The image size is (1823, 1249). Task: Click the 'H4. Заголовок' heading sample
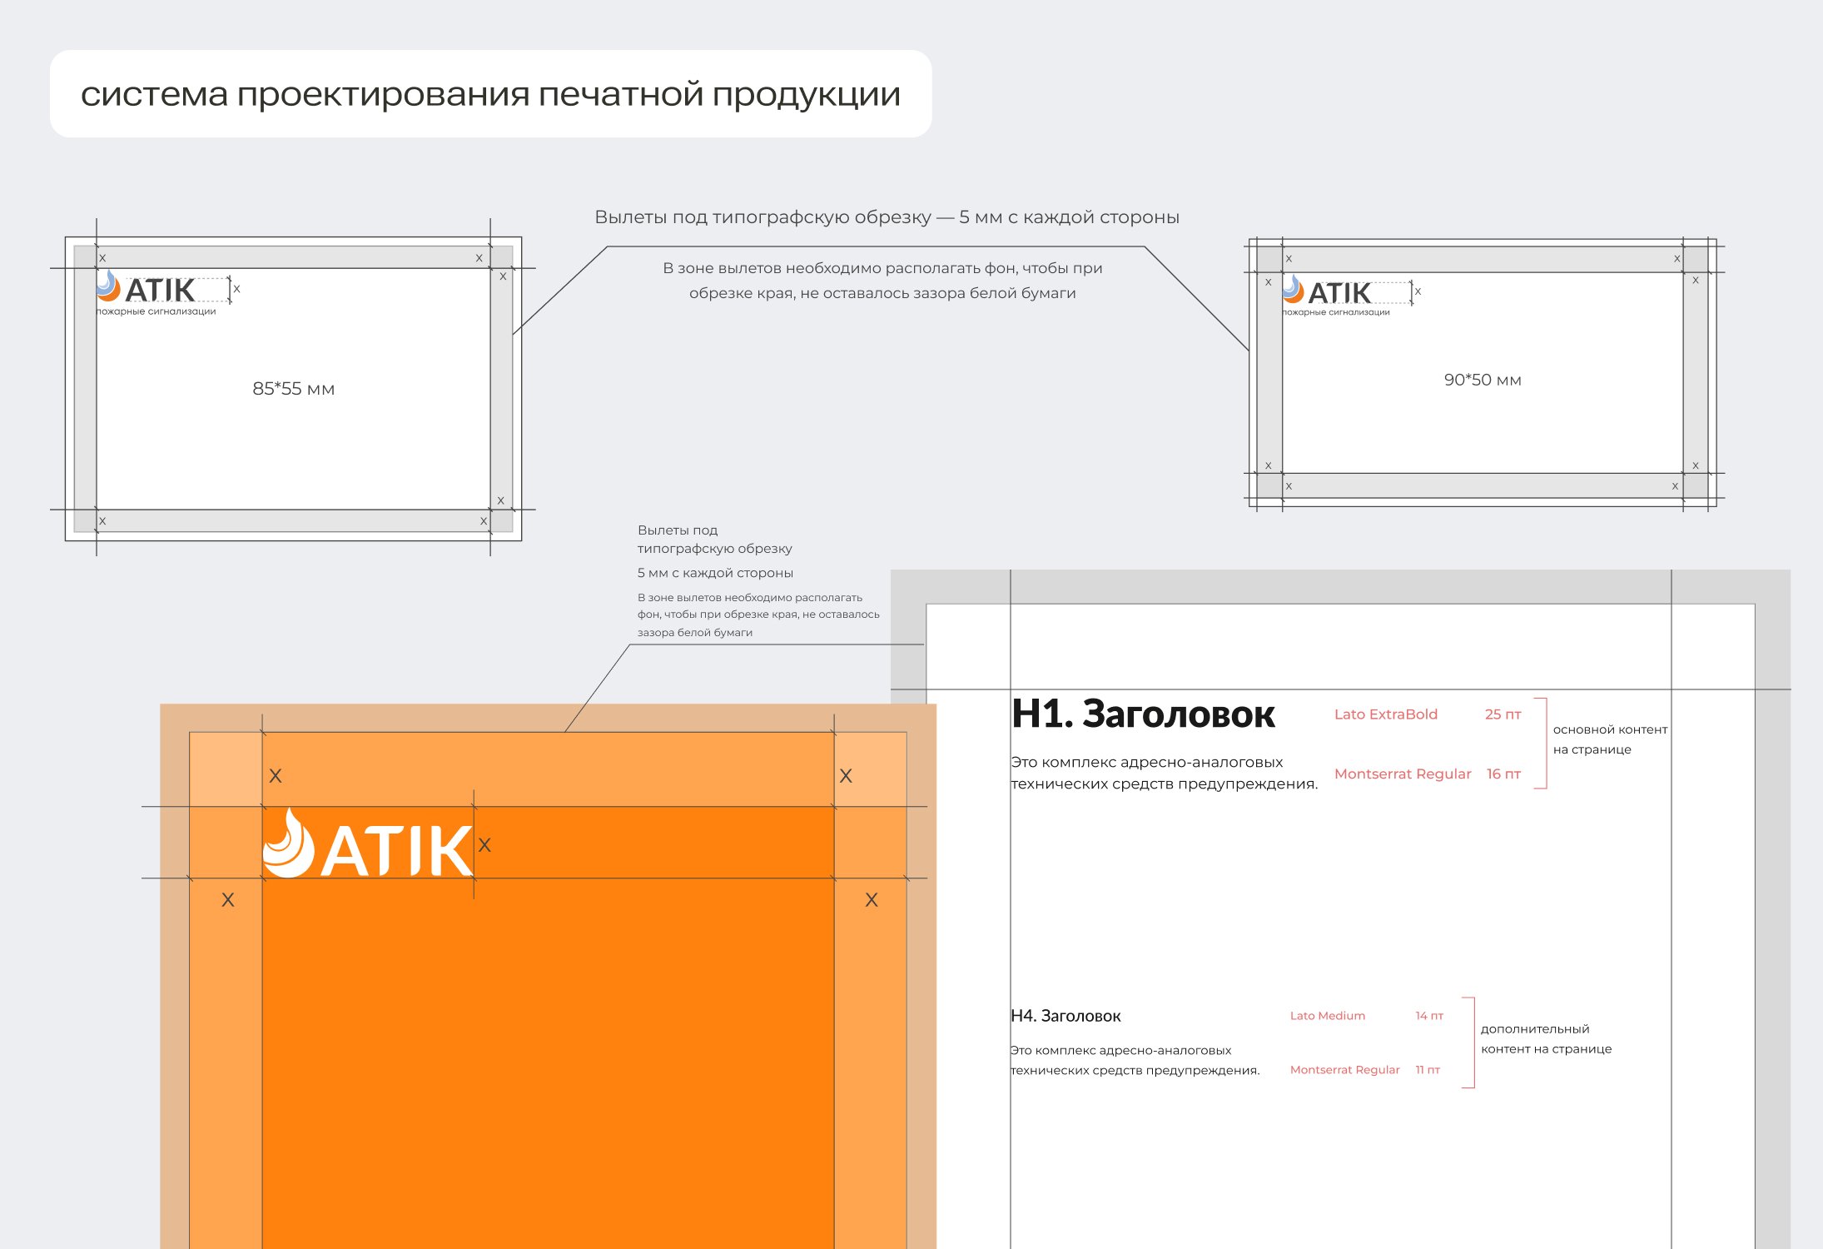tap(1065, 1016)
